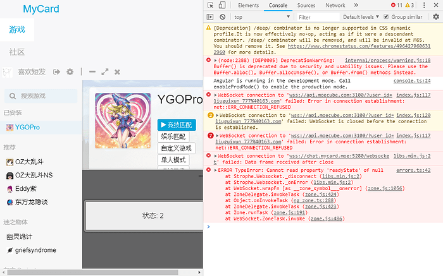443x276 pixels.
Task: Toggle the Group similar checkbox
Action: pyautogui.click(x=386, y=16)
